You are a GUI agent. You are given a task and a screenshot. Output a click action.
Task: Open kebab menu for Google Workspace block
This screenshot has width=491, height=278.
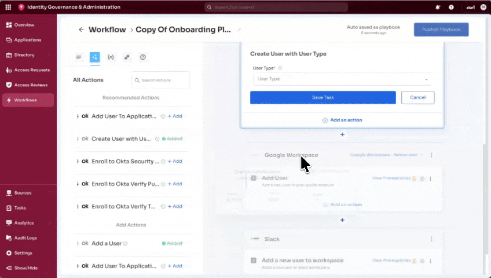431,155
